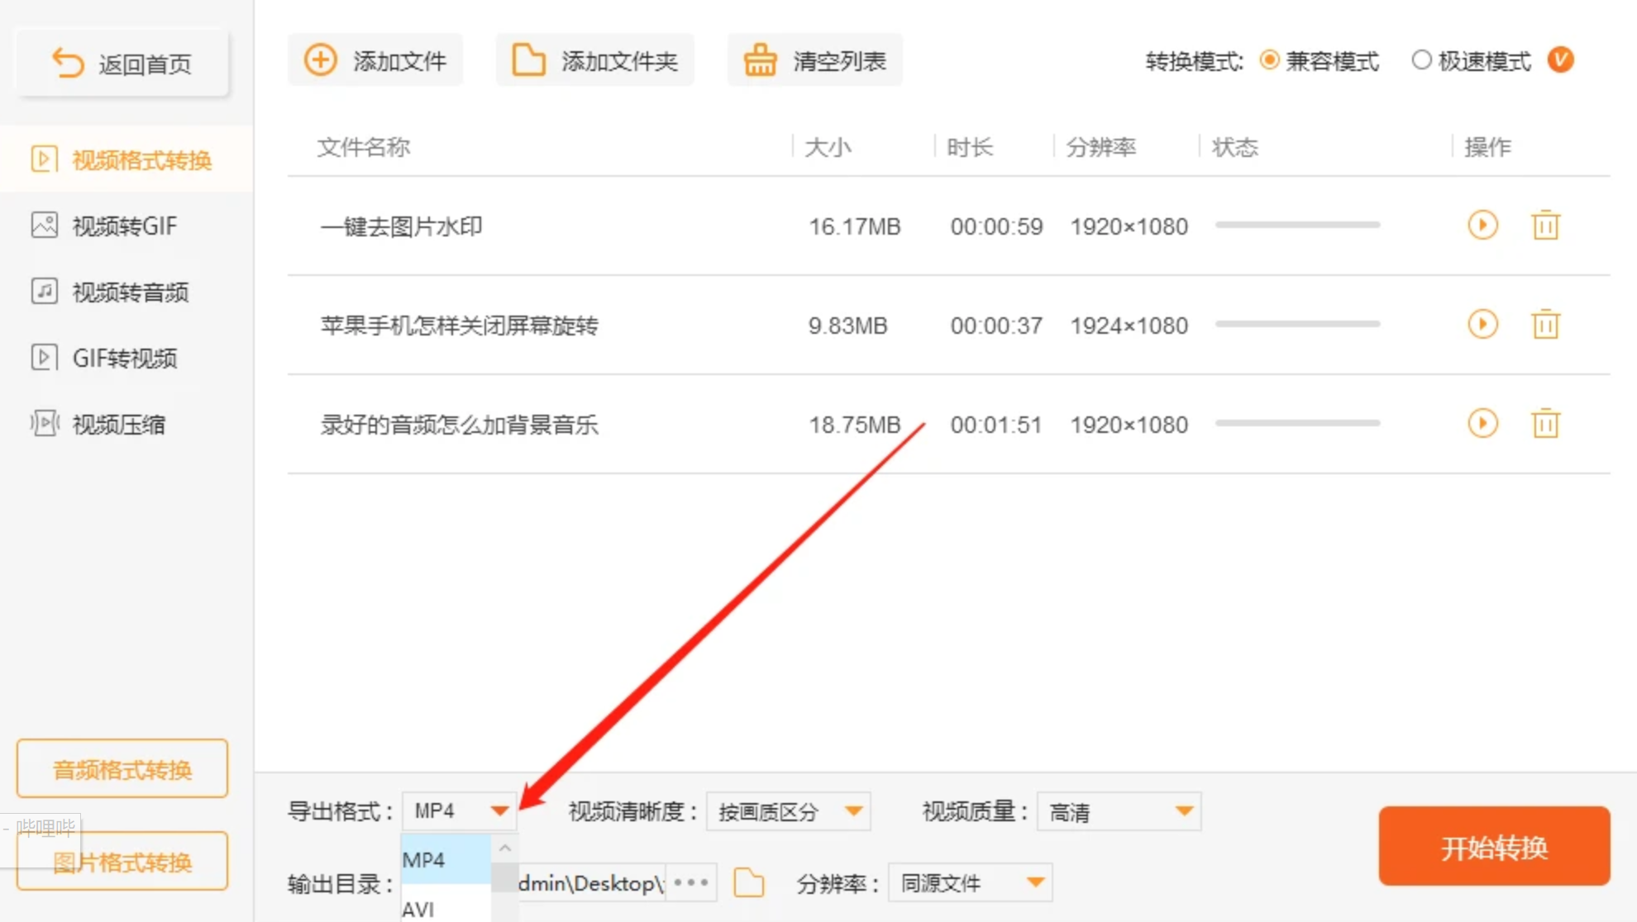Click the VIP badge next to 极速模式
Image resolution: width=1637 pixels, height=922 pixels.
pos(1560,60)
